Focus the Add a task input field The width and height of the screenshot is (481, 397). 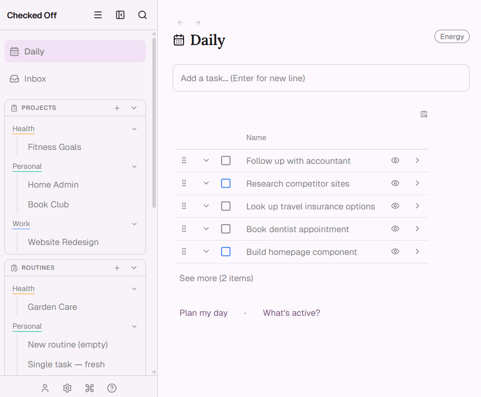(x=321, y=78)
